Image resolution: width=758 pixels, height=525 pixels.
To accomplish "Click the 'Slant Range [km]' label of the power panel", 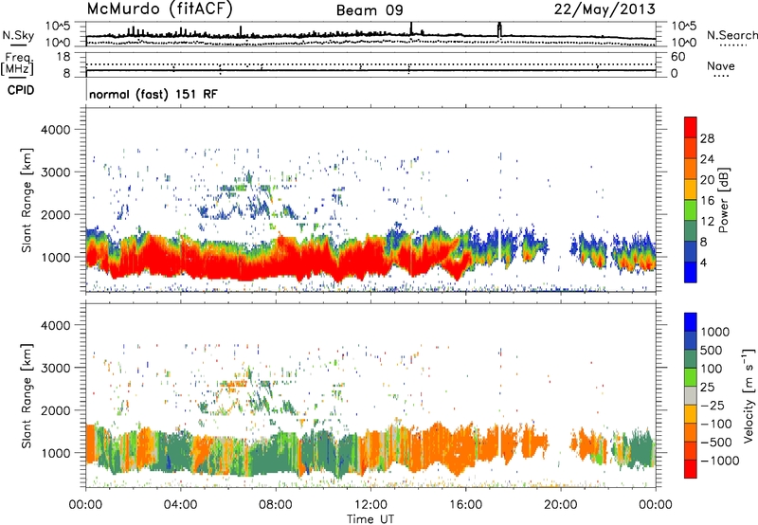I will pos(27,200).
